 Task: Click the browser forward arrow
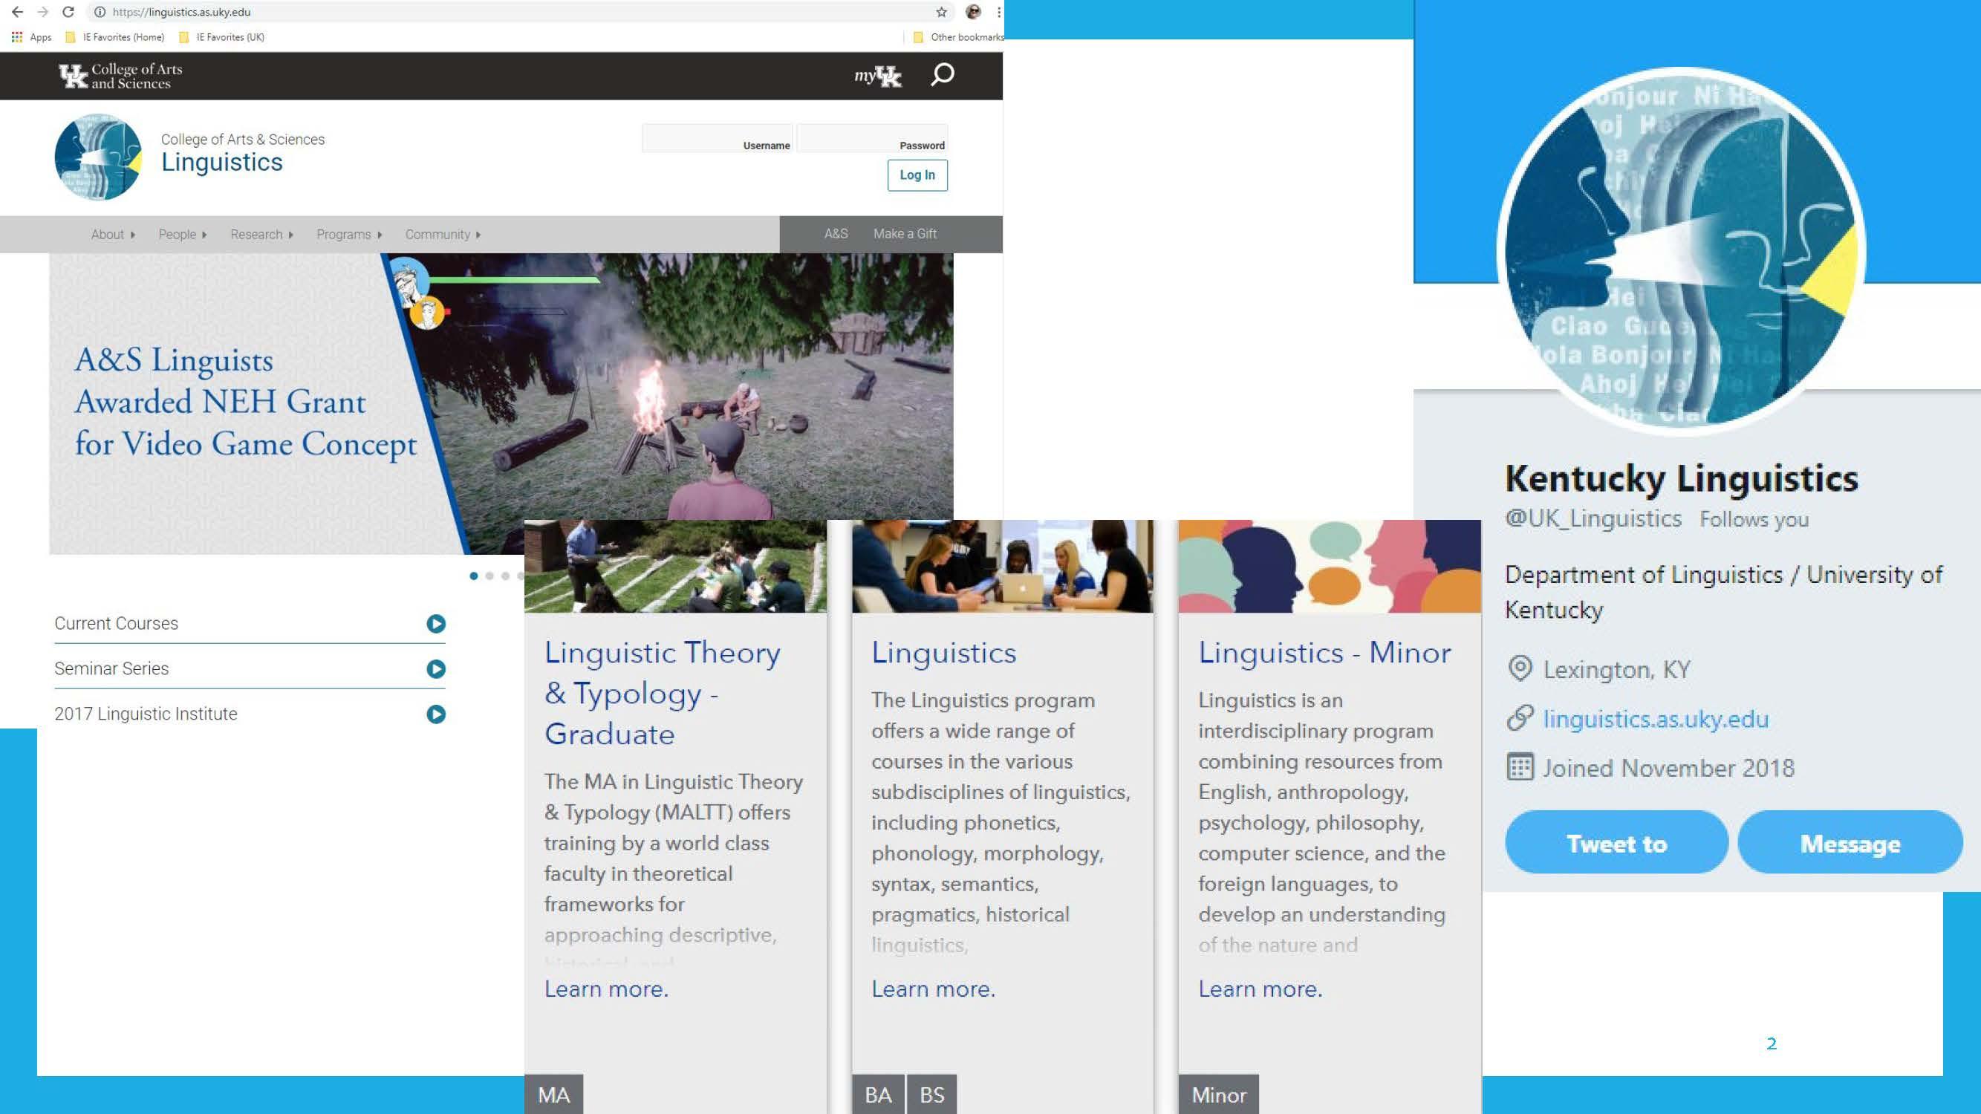pyautogui.click(x=43, y=12)
